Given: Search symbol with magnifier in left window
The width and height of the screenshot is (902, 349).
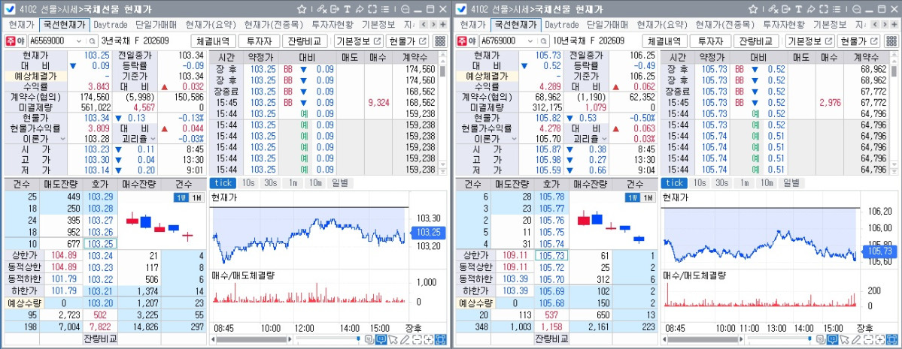Looking at the screenshot, I should tap(92, 41).
